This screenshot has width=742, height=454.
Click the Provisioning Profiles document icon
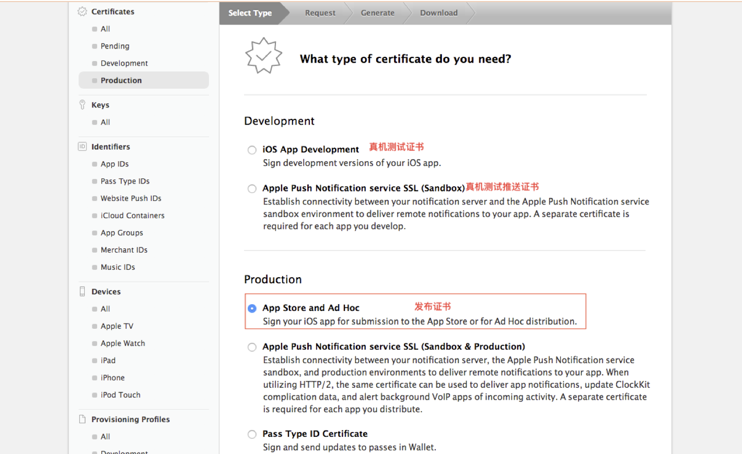[x=82, y=419]
